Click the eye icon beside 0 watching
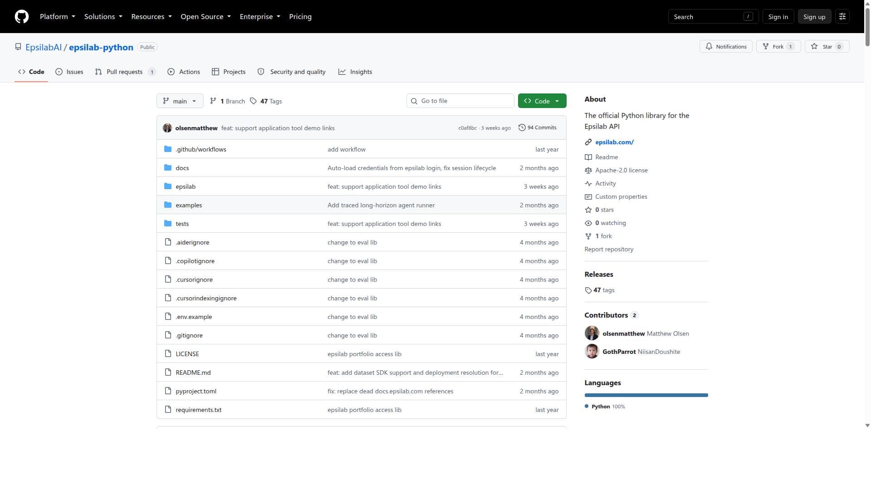 (x=588, y=223)
